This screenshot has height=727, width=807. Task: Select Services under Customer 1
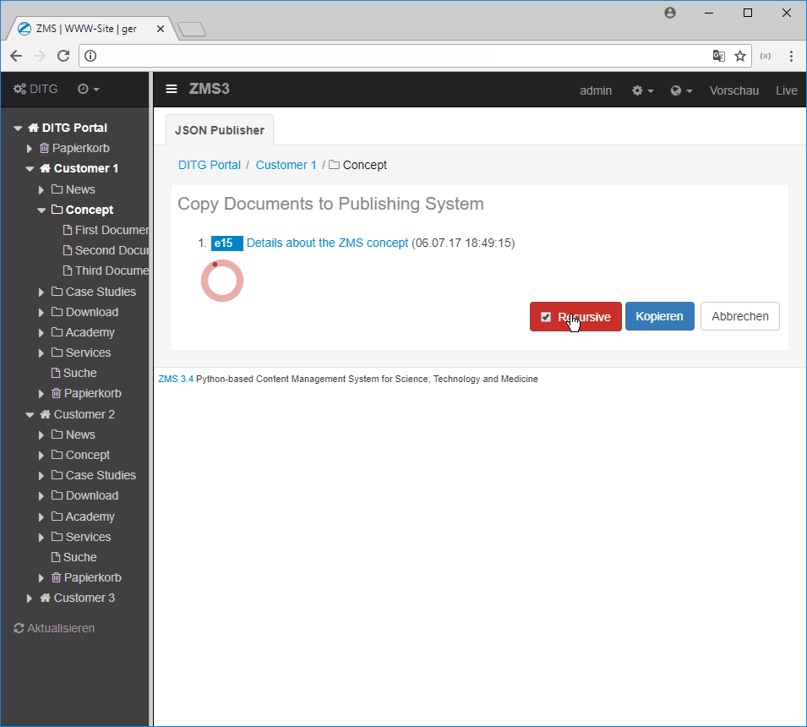coord(88,353)
